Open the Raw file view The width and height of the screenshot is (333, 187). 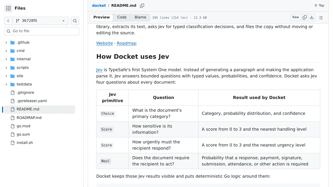pyautogui.click(x=296, y=17)
